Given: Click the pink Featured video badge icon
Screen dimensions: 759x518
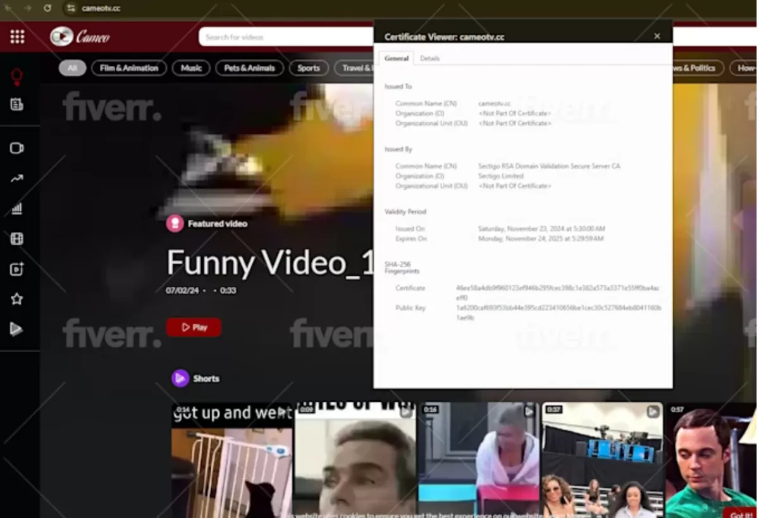Looking at the screenshot, I should tap(175, 223).
